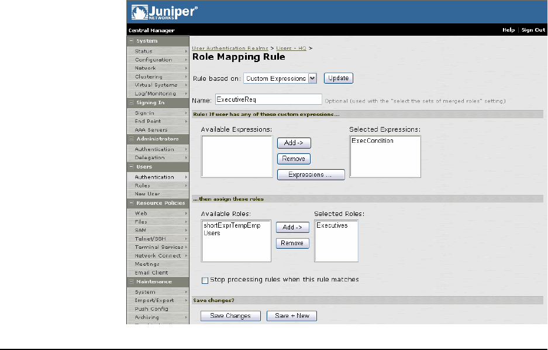This screenshot has width=548, height=350.
Task: Collapse the Administrators section icon
Action: click(x=132, y=139)
